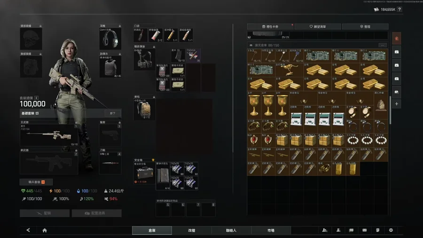Toggle lock on 背包 slot
Image resolution: width=423 pixels, height=238 pixels.
pyautogui.click(x=154, y=97)
